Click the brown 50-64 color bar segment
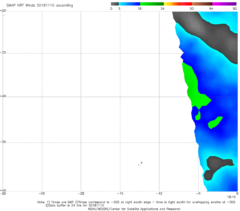 [x=202, y=4]
